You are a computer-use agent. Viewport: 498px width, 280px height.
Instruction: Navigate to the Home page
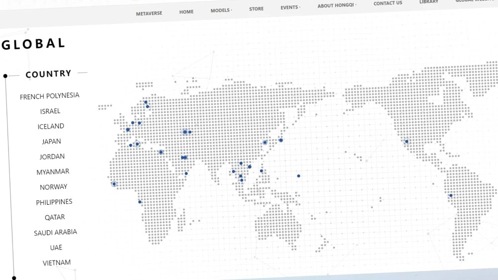186,12
